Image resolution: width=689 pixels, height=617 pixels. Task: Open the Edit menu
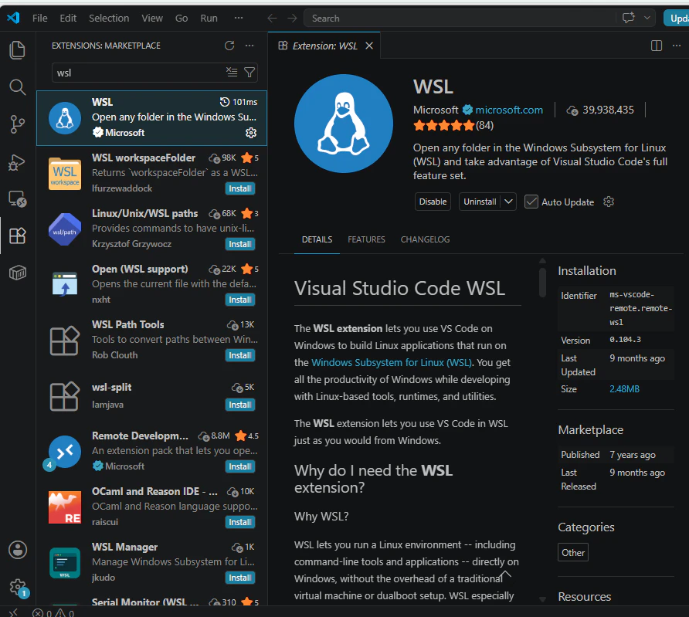pyautogui.click(x=68, y=18)
